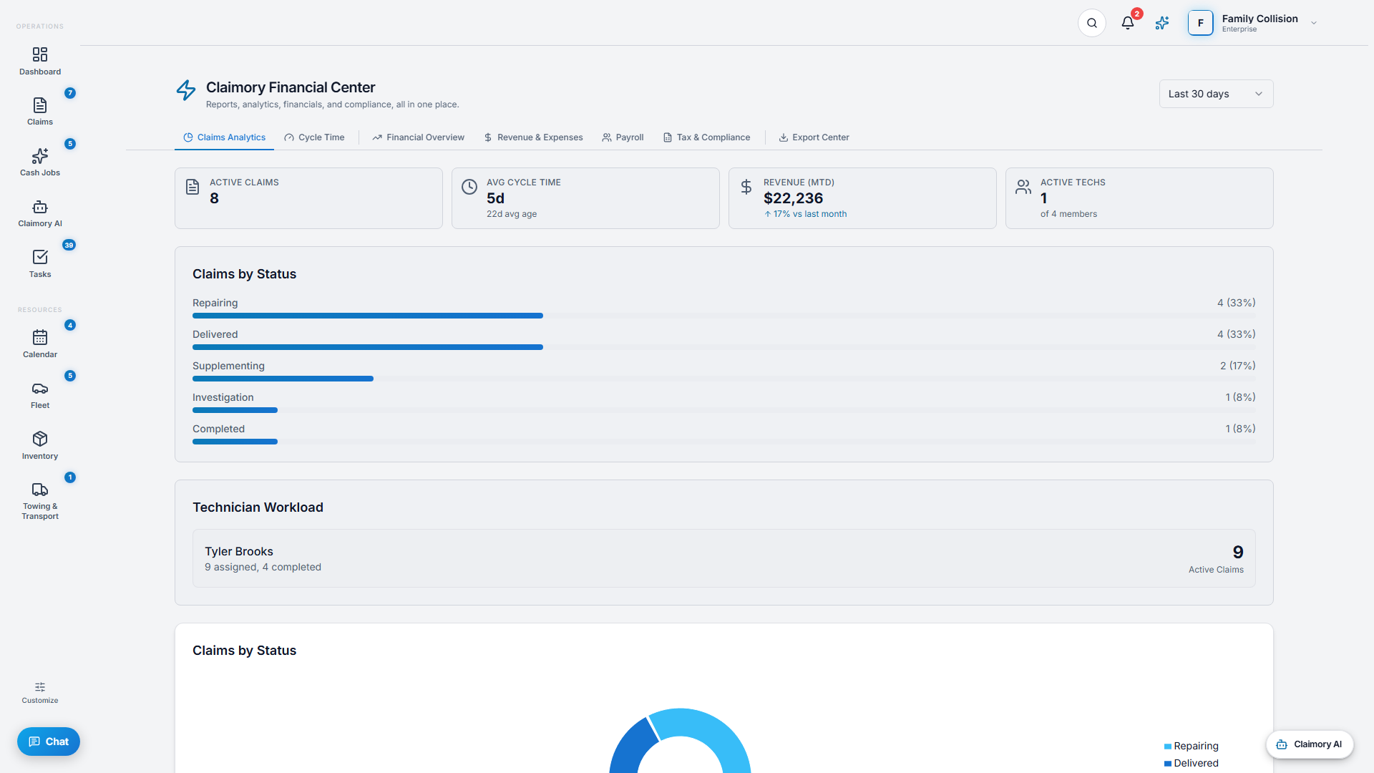Open the Claimory AI sidebar robot icon
The height and width of the screenshot is (773, 1374).
pyautogui.click(x=40, y=207)
